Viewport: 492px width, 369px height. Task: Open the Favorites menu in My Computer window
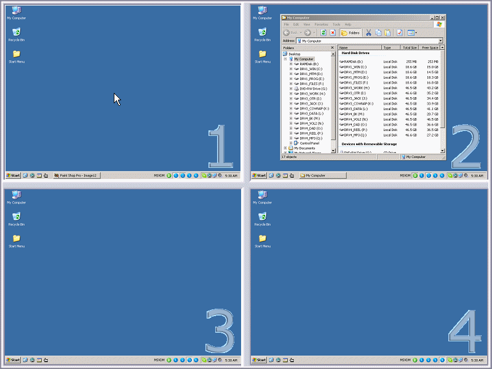tap(321, 25)
